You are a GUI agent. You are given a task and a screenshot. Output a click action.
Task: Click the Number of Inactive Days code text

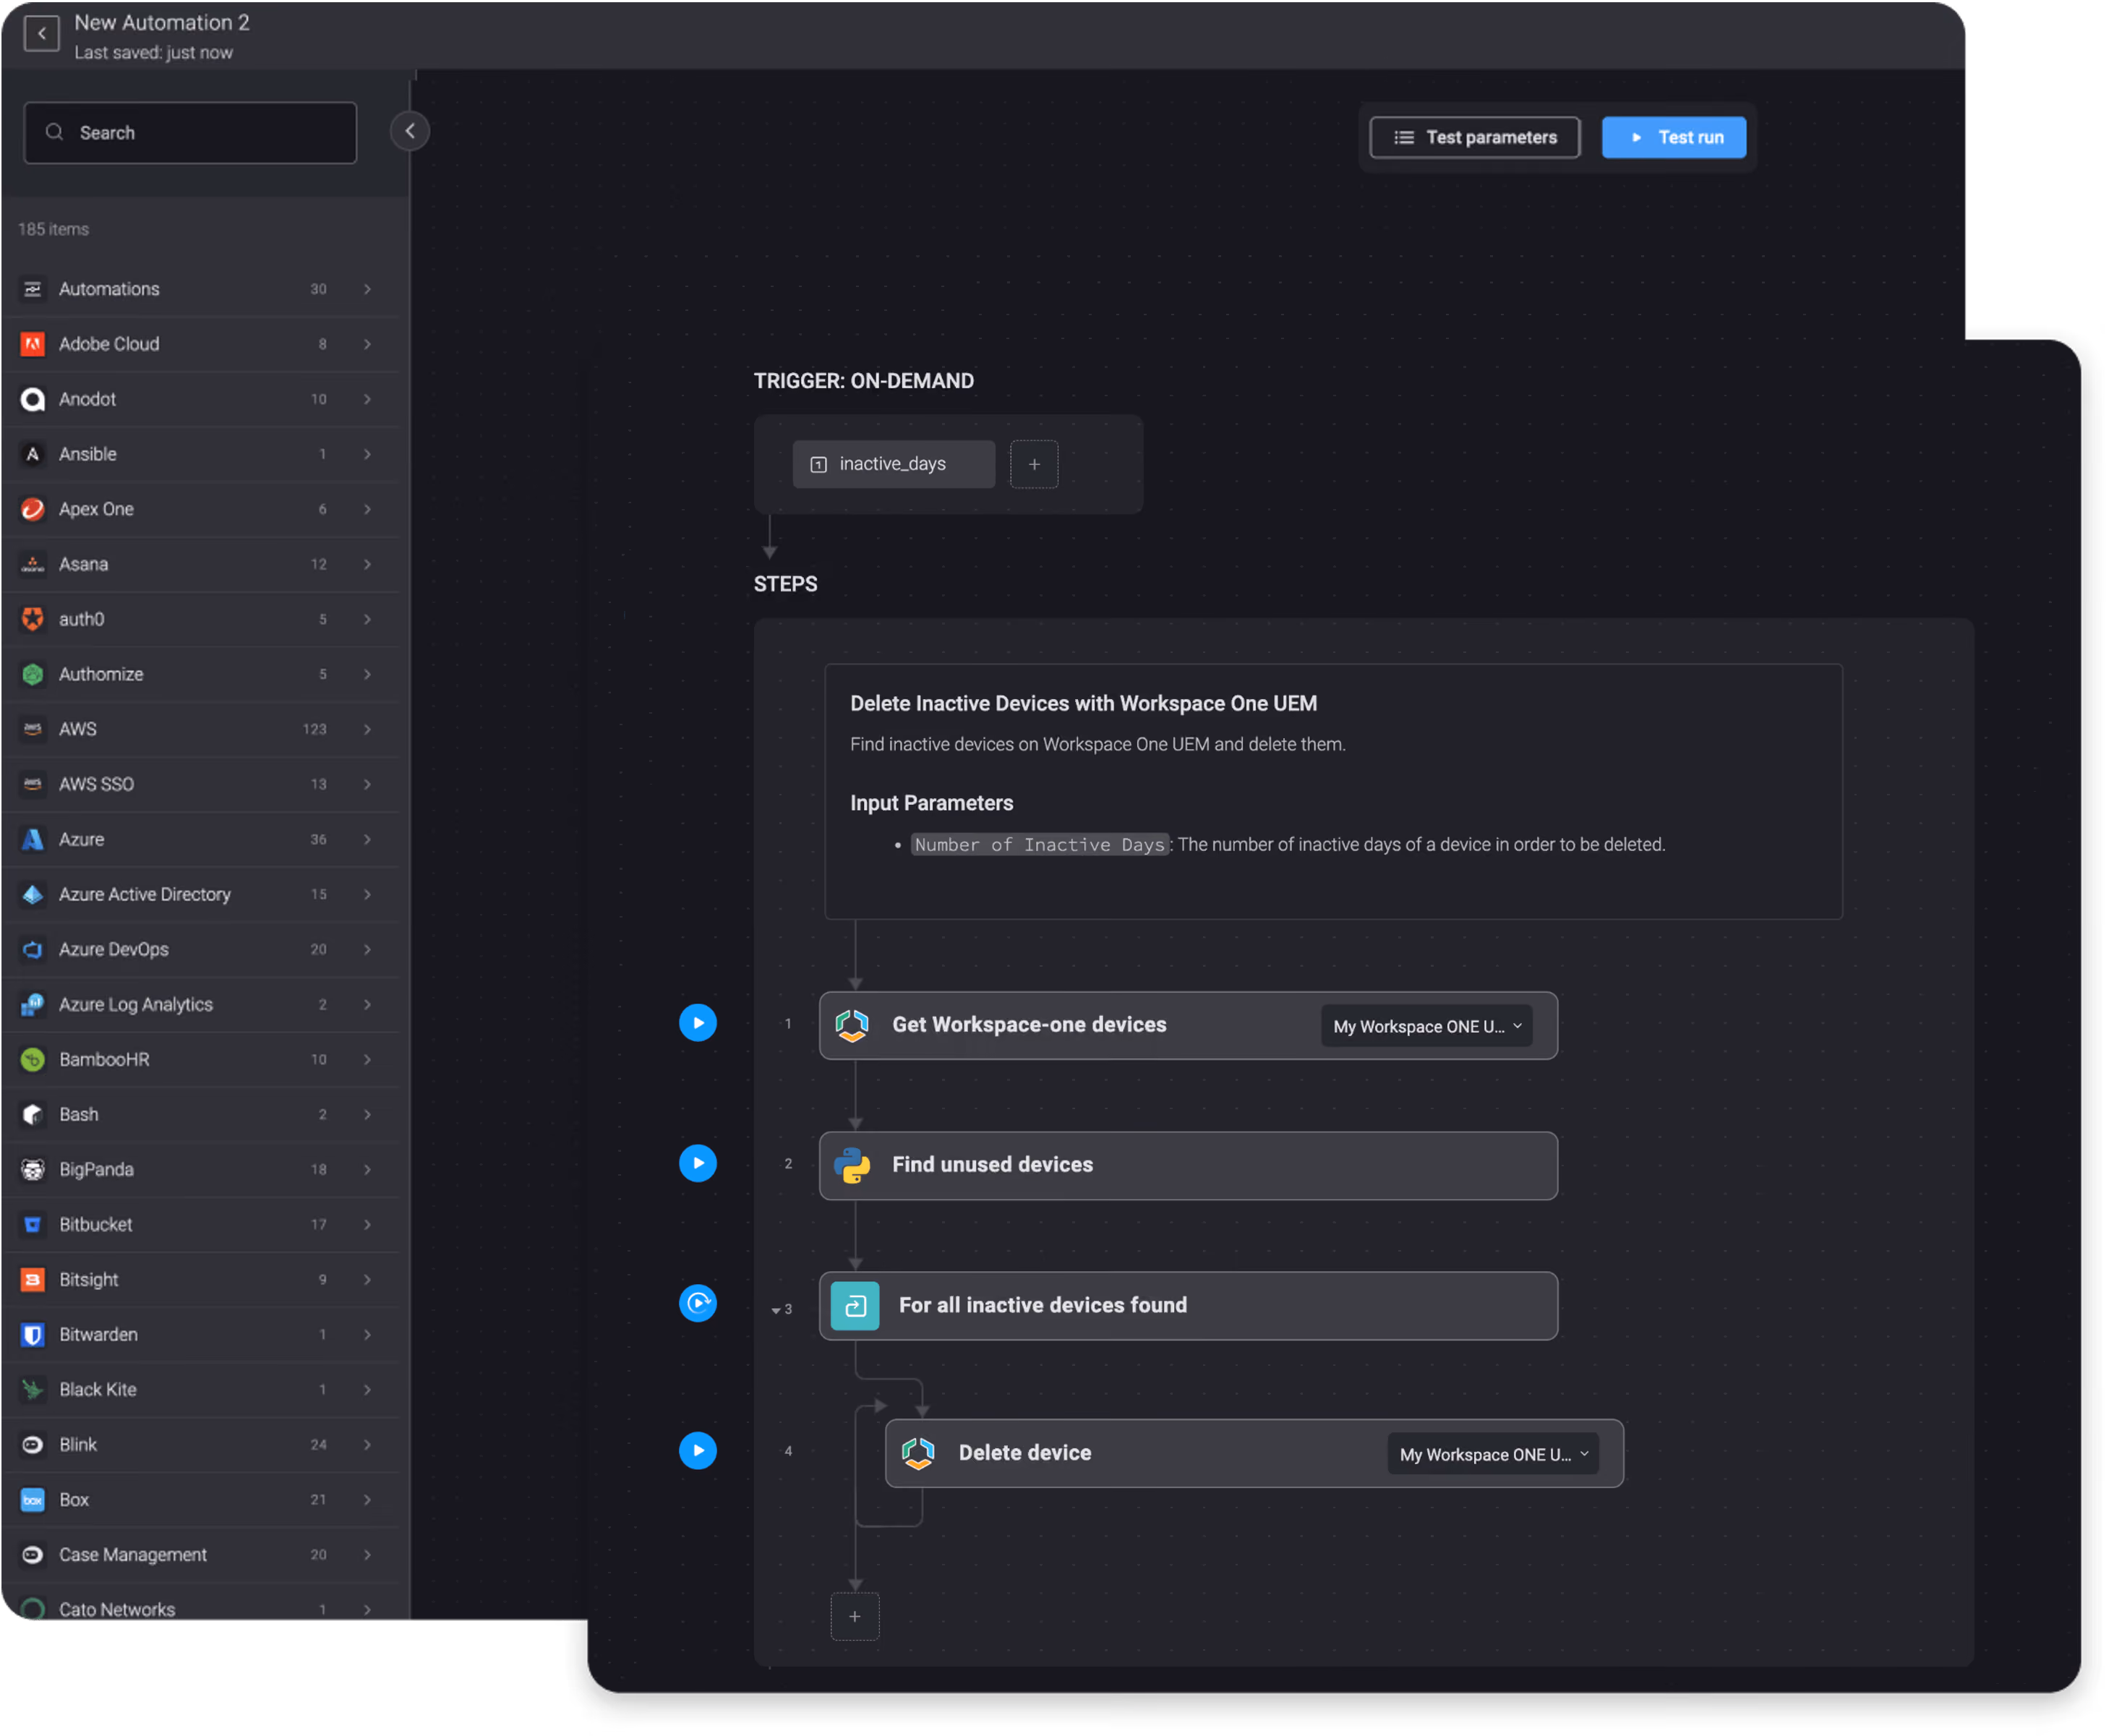click(x=1039, y=845)
